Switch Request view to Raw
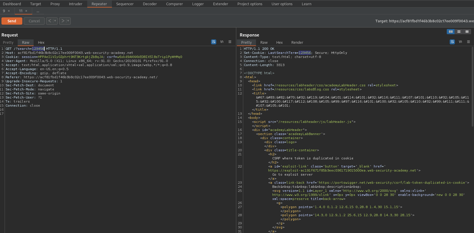Viewport: 474px width, 233px height. click(x=26, y=42)
